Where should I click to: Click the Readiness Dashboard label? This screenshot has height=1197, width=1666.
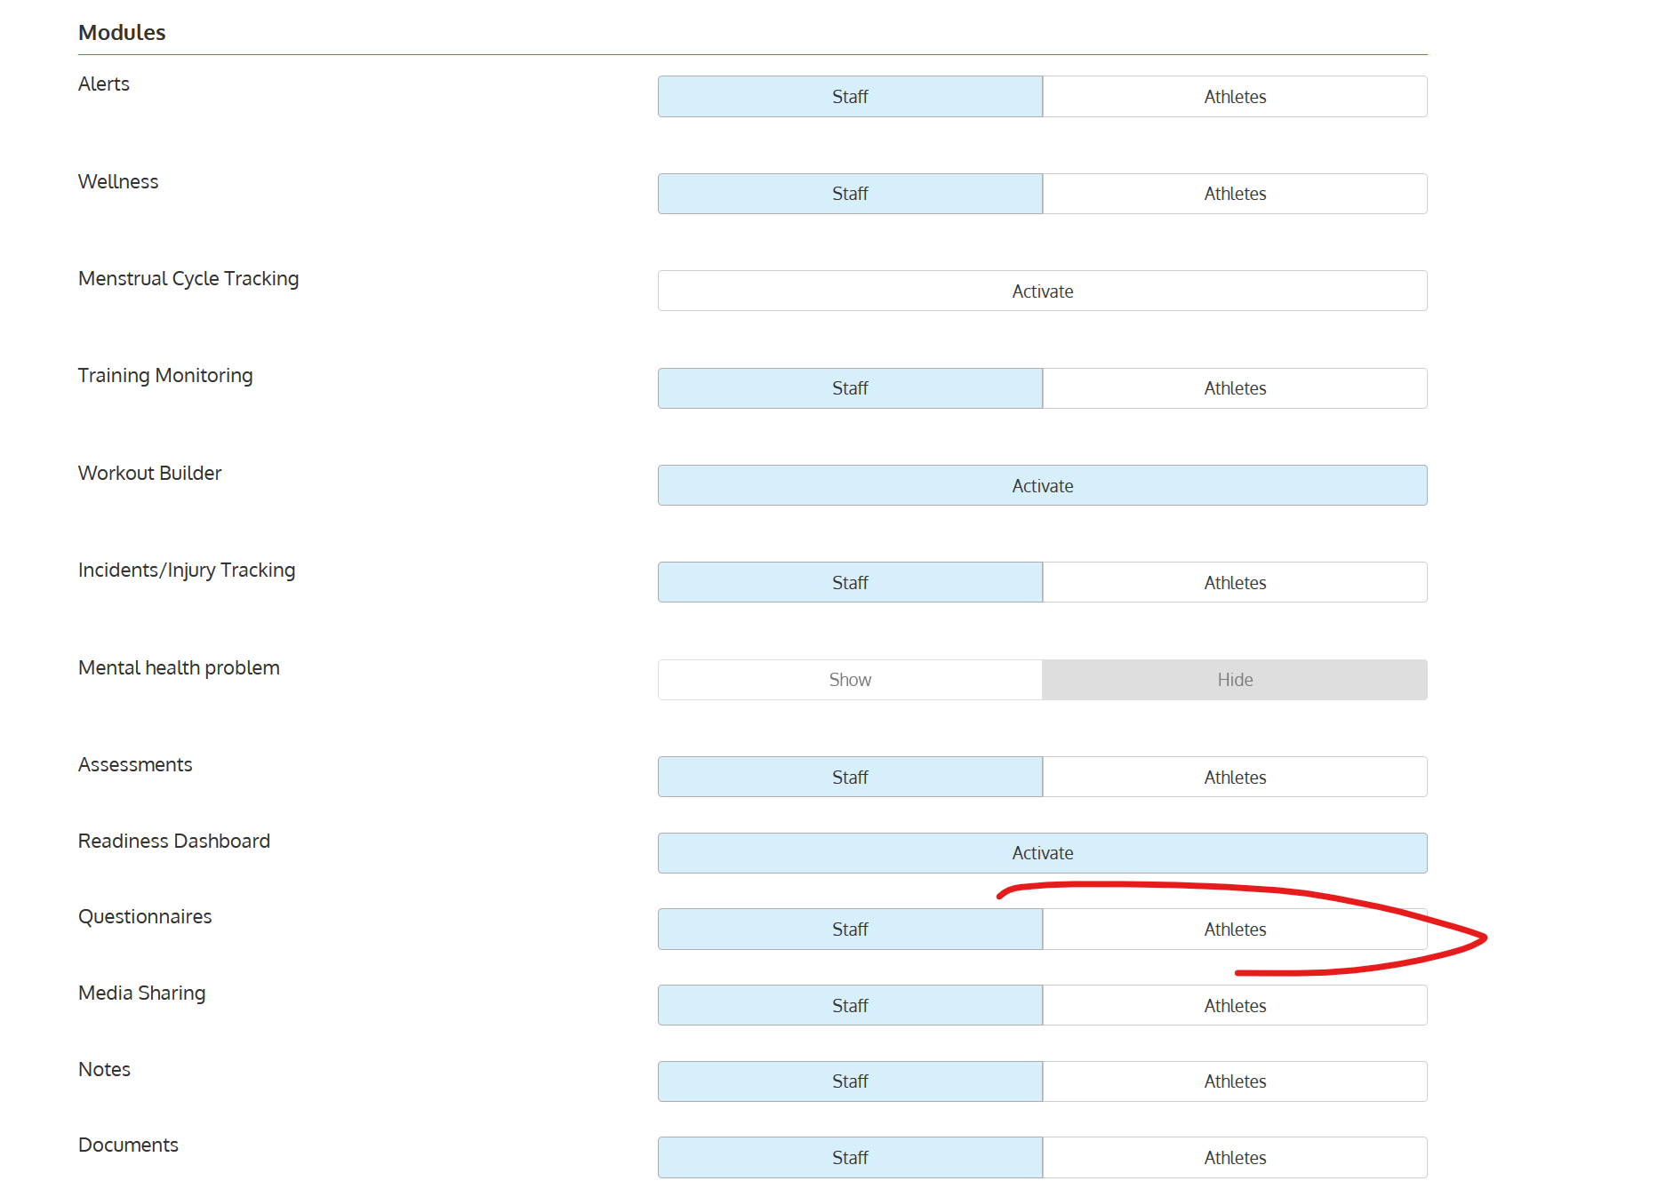tap(174, 842)
